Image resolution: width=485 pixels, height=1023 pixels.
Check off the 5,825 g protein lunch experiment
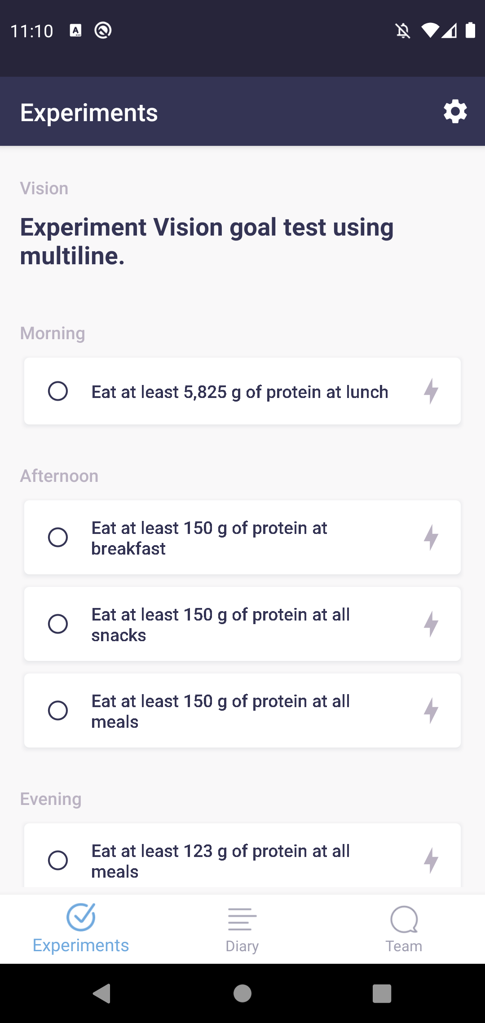tap(58, 391)
